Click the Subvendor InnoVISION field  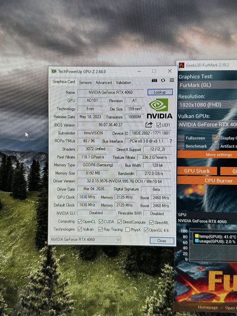point(93,133)
